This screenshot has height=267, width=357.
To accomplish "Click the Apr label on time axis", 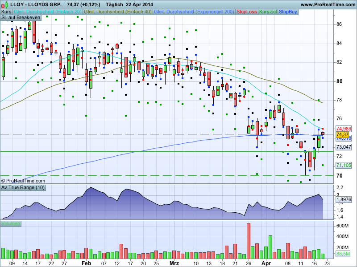I will 266,263.
